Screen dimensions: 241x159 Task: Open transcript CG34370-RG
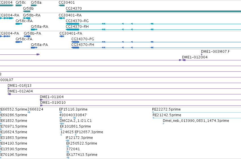point(153,24)
